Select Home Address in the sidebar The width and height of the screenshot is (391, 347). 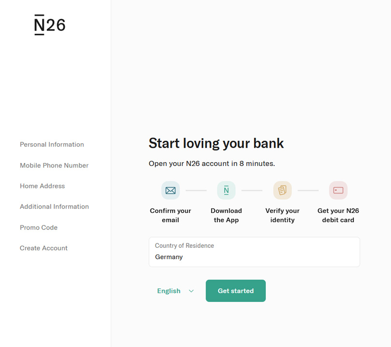tap(43, 186)
